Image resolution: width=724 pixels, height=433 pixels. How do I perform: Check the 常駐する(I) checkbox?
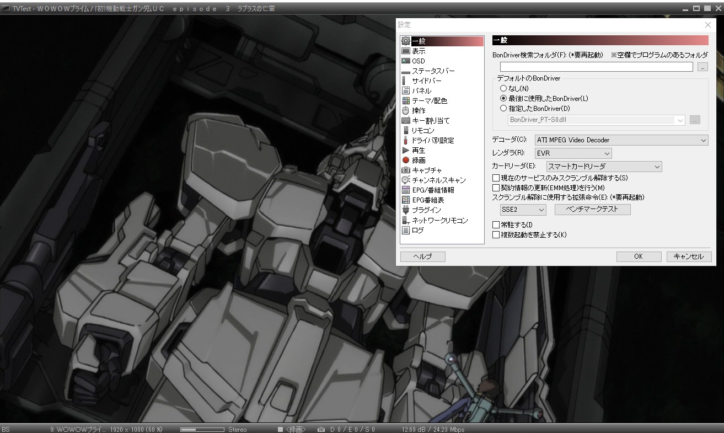[x=496, y=225]
